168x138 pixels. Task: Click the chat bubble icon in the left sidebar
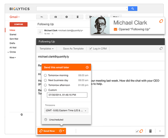point(22,115)
